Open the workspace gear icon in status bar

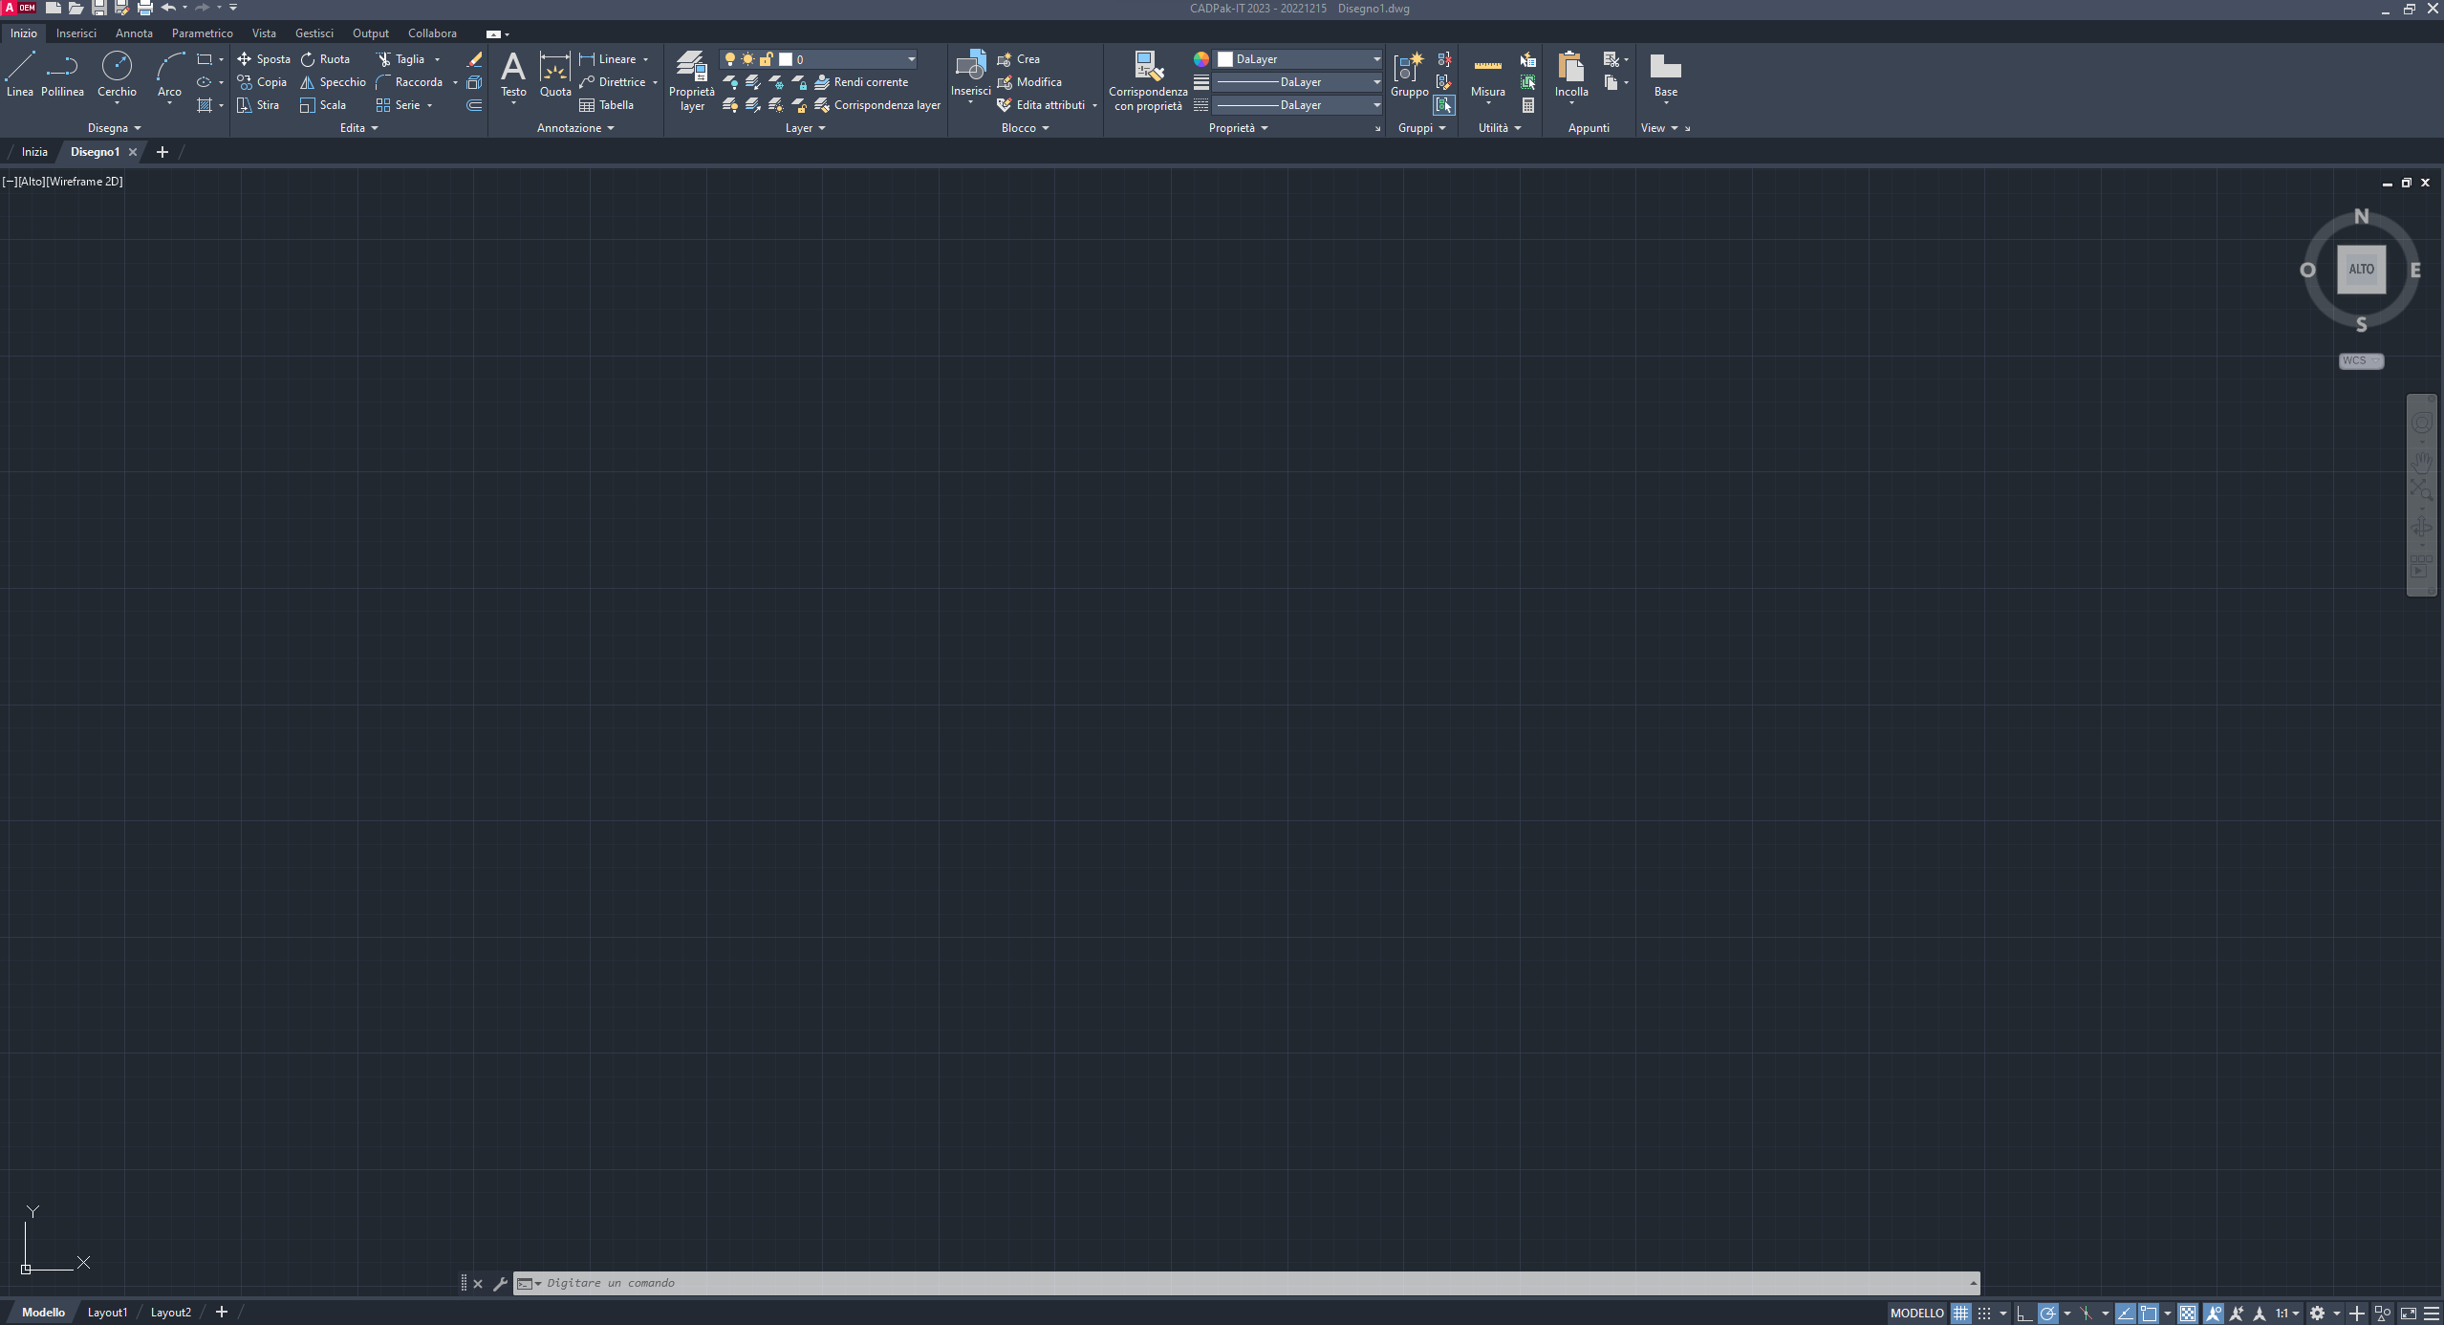click(2317, 1313)
